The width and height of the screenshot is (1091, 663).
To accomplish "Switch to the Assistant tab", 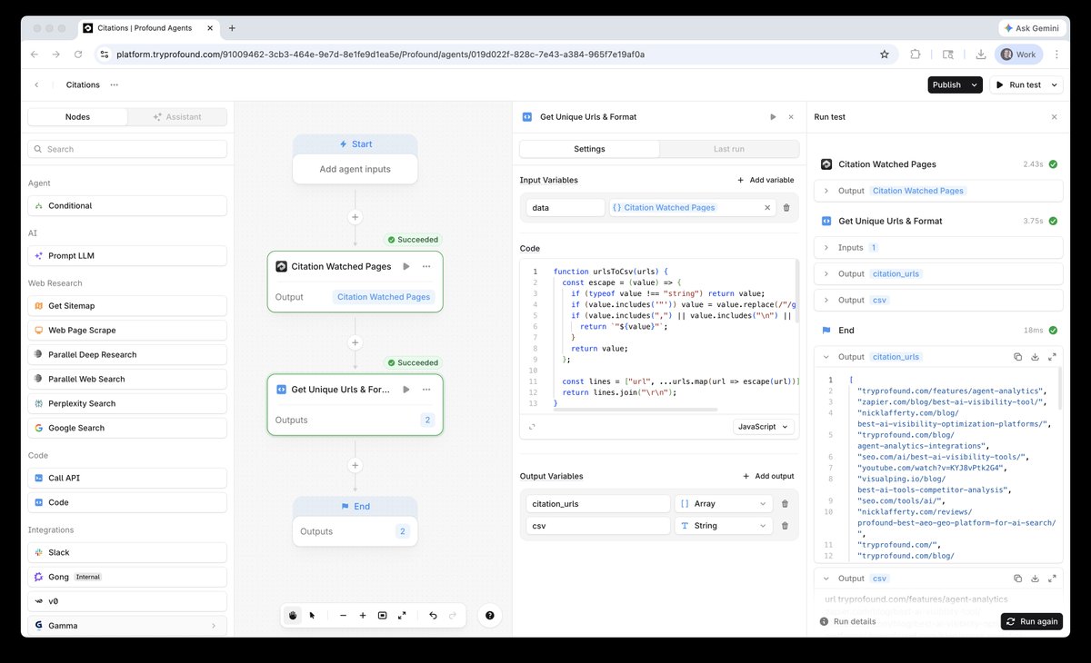I will pos(176,117).
